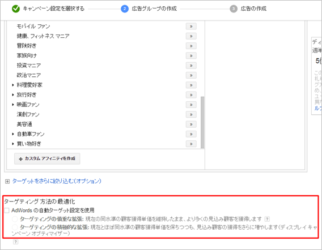Add 健康、フィットネス マニア using arrow button
The width and height of the screenshot is (322, 250).
tap(191, 36)
